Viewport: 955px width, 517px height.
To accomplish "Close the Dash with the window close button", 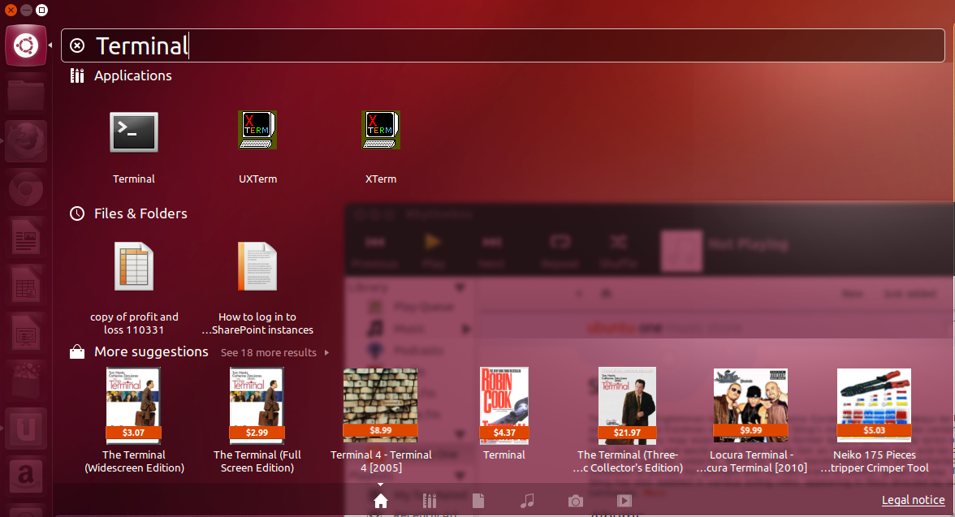I will pos(11,11).
